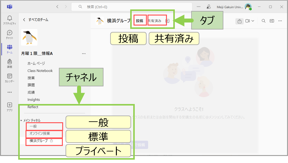Click the private channel lock icon button

pyautogui.click(x=239, y=21)
